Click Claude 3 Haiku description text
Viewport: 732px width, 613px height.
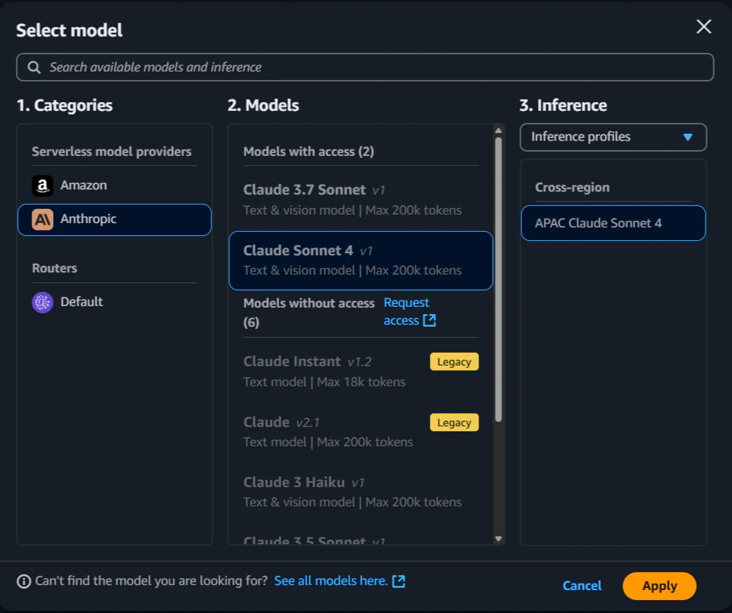click(352, 502)
